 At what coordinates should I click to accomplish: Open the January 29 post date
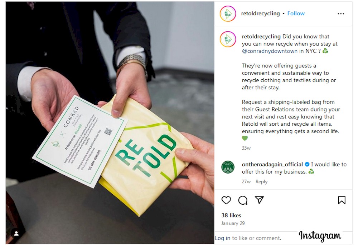pyautogui.click(x=233, y=223)
